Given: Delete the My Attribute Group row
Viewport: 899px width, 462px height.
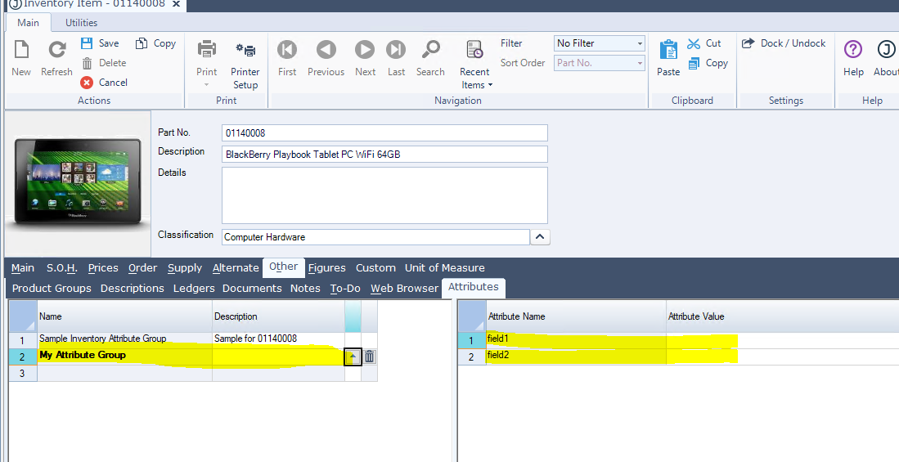Looking at the screenshot, I should click(x=370, y=357).
